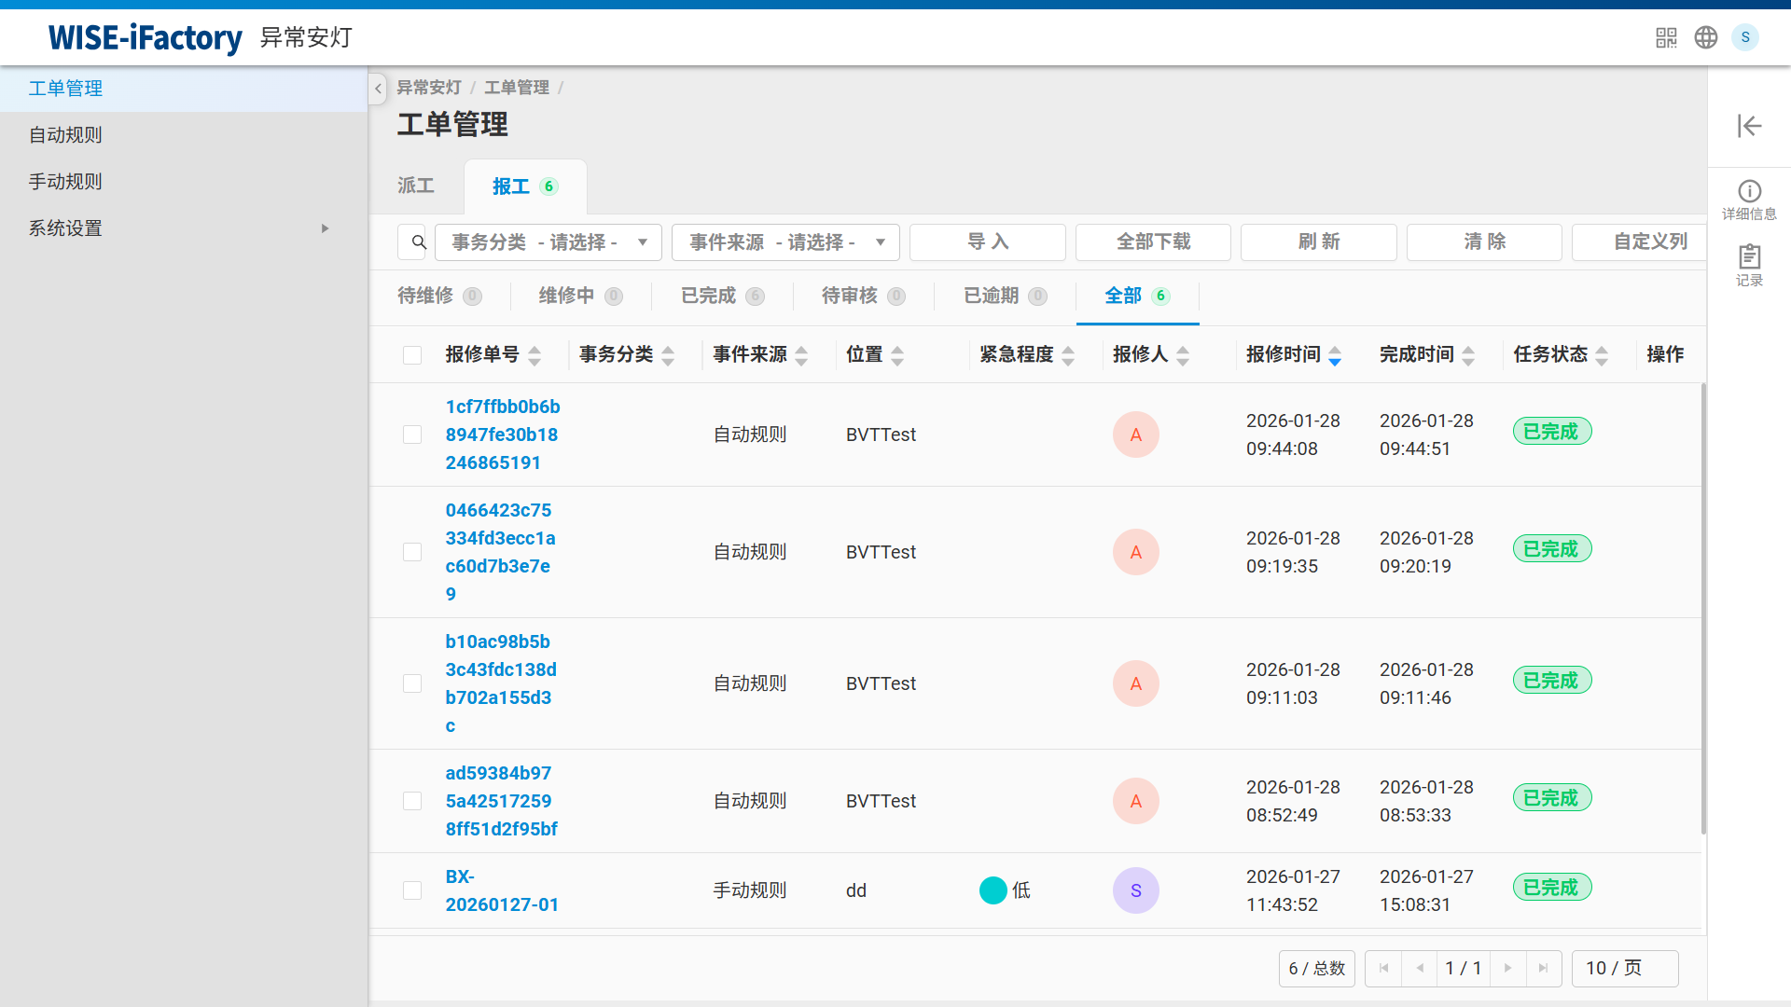Viewport: 1791px width, 1007px height.
Task: Open the user avatar S menu
Action: [x=1746, y=37]
